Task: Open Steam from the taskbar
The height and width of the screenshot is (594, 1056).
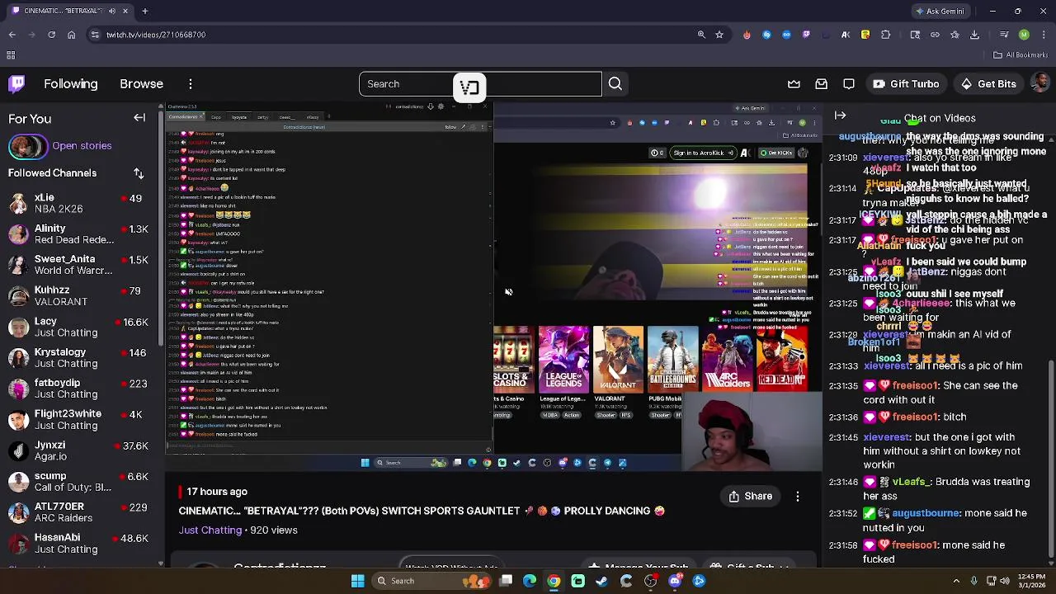Action: click(x=601, y=581)
